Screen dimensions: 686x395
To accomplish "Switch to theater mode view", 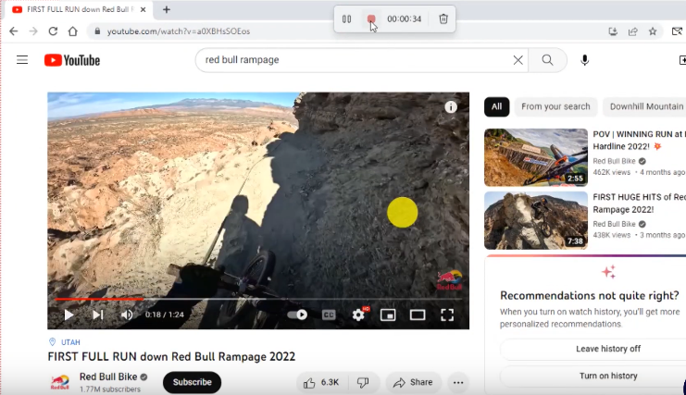I will click(418, 315).
